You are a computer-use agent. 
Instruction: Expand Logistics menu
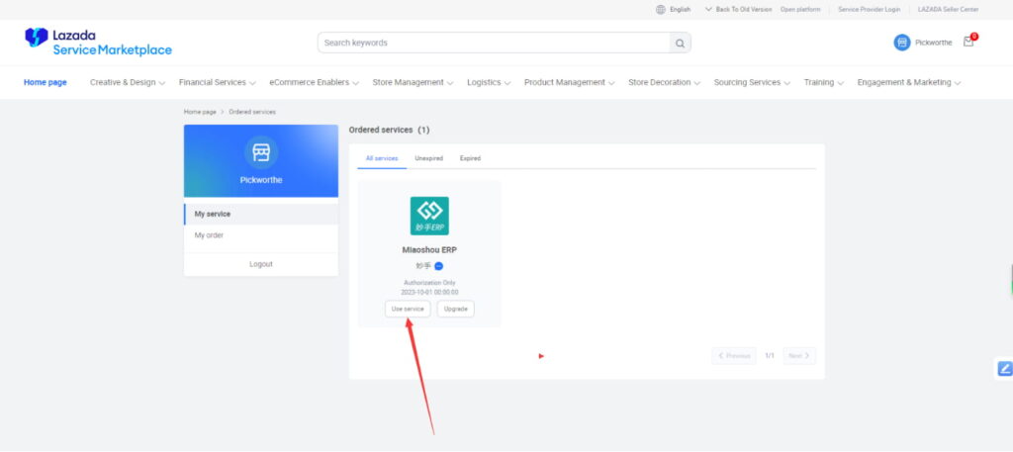point(489,83)
